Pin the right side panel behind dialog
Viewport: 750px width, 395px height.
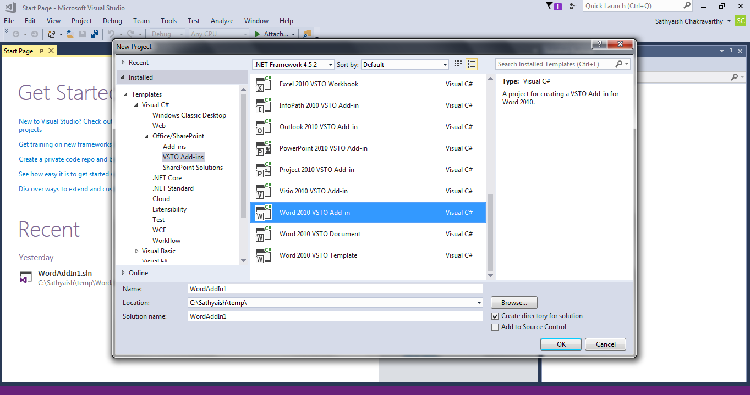(x=731, y=51)
